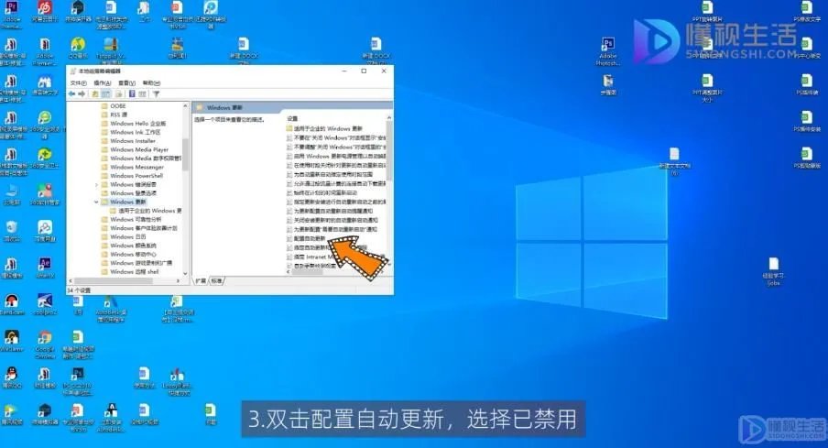
Task: Click the Export list toolbar icon
Action: click(119, 94)
